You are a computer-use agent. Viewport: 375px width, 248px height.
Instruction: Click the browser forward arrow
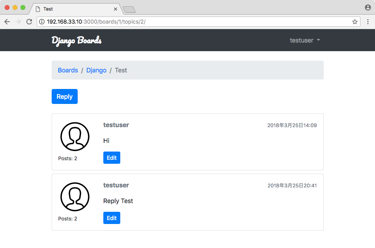point(18,22)
